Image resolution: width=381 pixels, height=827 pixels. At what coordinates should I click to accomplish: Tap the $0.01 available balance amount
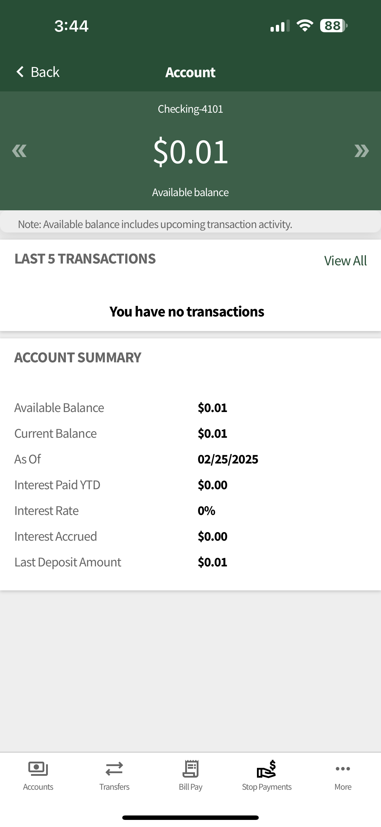190,151
